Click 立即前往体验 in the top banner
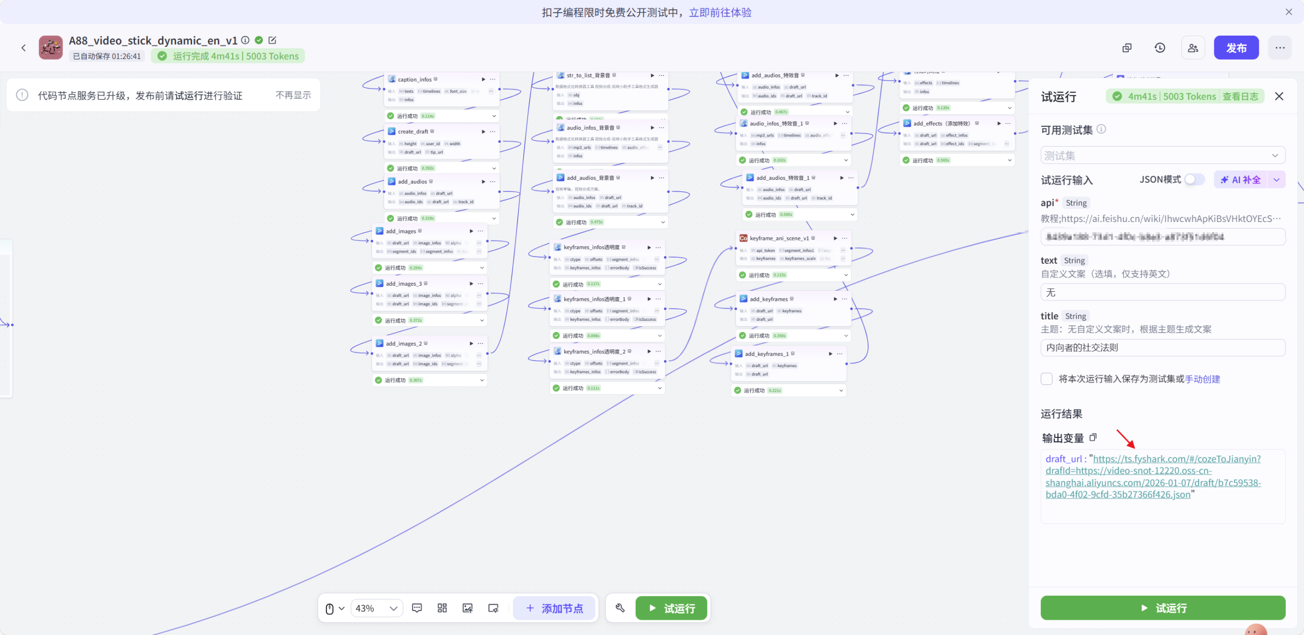Viewport: 1304px width, 635px height. click(720, 12)
